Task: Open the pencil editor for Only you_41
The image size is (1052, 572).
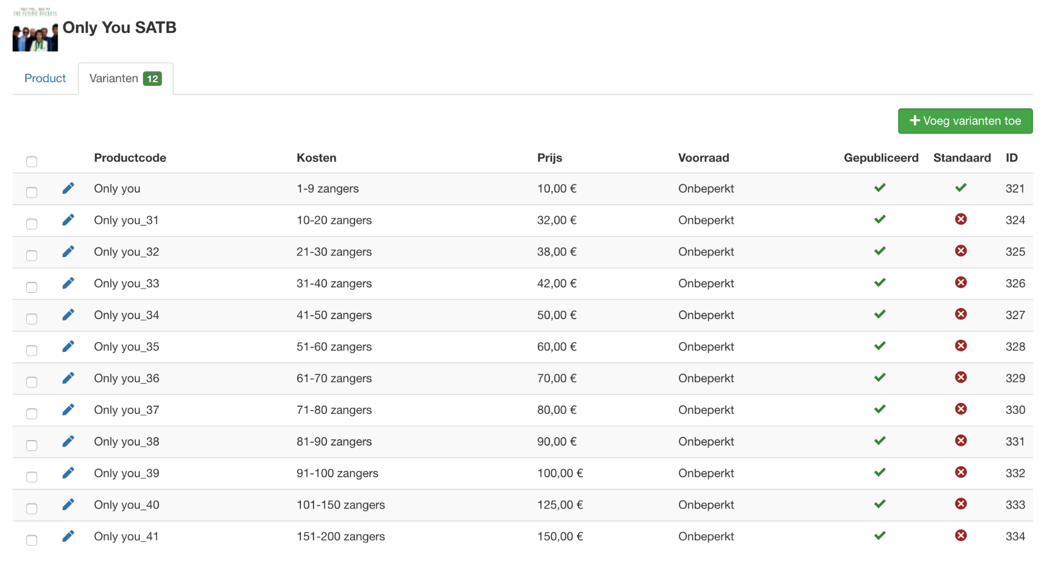Action: click(68, 536)
